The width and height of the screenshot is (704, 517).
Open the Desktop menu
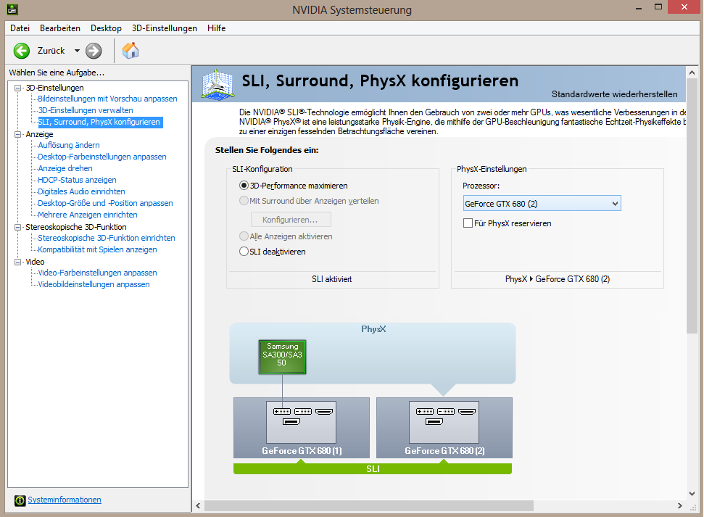click(x=106, y=28)
